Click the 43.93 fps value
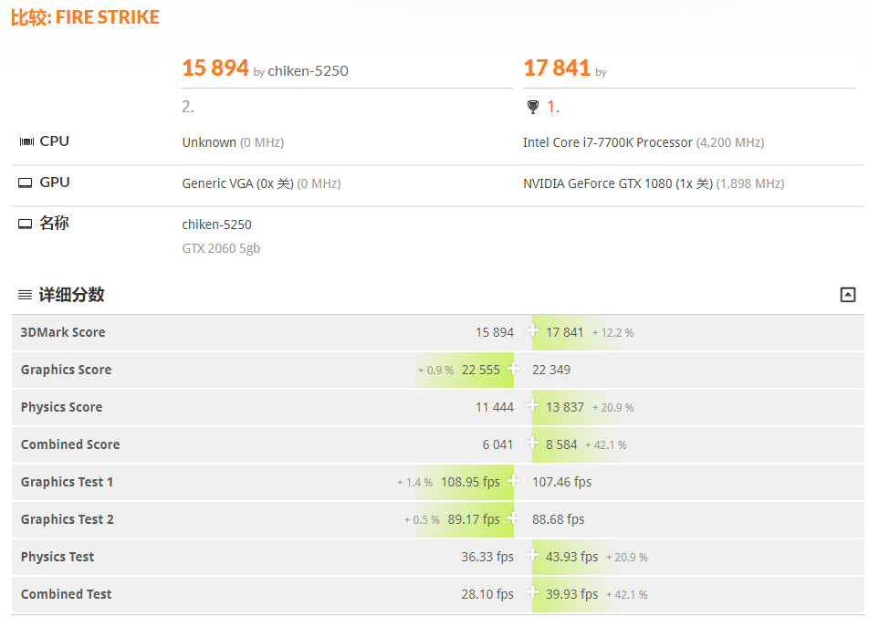This screenshot has height=627, width=869. pyautogui.click(x=572, y=557)
